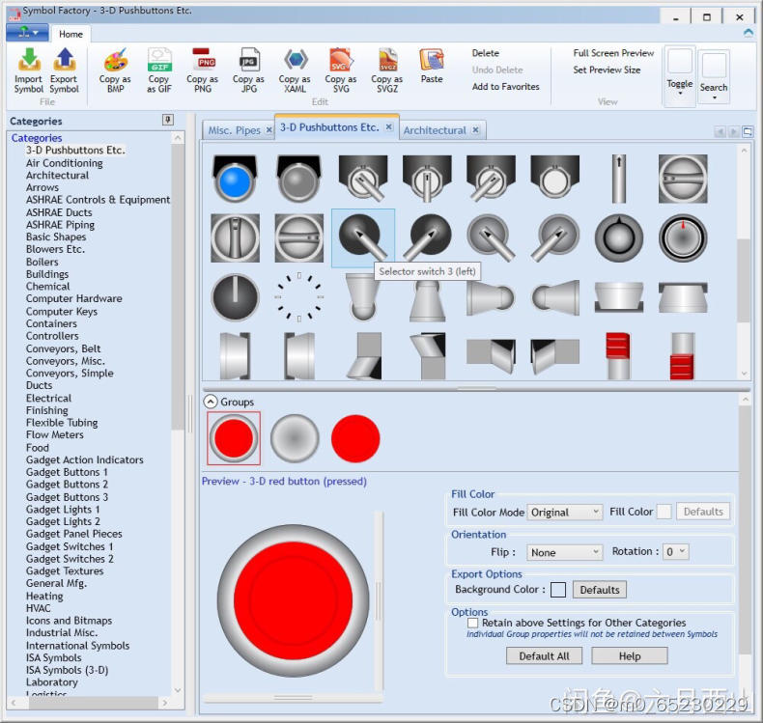Collapse the ribbon with the arrow icon
763x723 pixels.
pos(749,33)
